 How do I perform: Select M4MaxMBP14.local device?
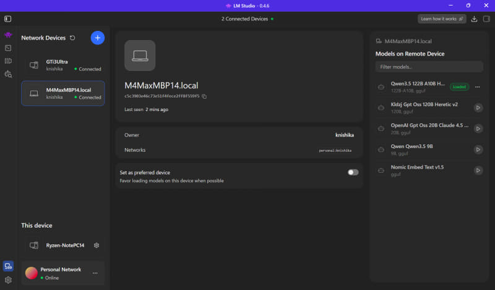click(x=63, y=94)
